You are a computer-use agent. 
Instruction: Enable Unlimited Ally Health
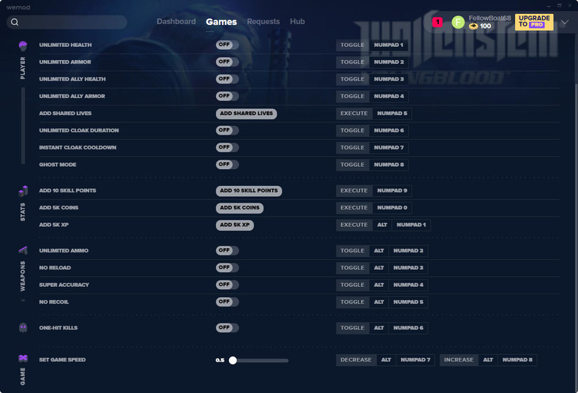(227, 79)
